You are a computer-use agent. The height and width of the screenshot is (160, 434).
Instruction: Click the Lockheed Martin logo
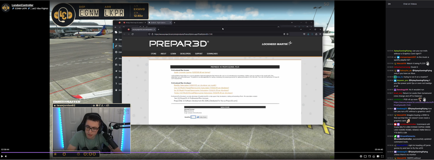277,44
